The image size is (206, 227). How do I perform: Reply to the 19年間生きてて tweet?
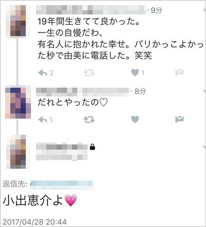coord(42,73)
